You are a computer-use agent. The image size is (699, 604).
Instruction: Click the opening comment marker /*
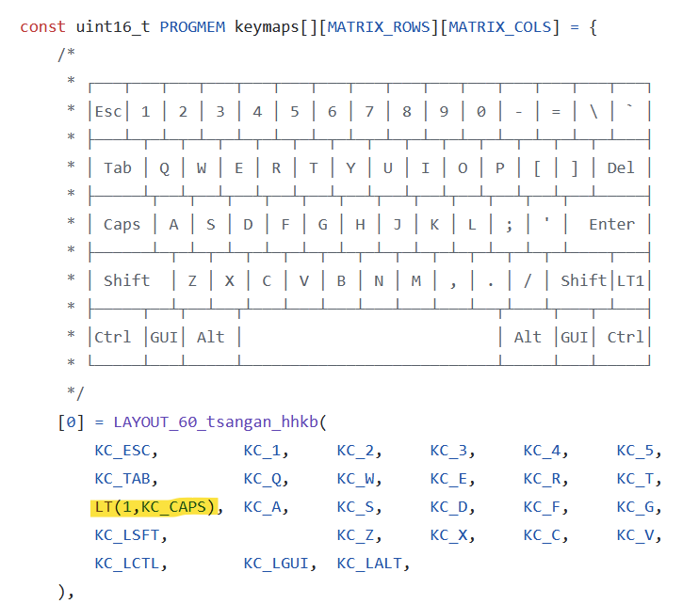pyautogui.click(x=66, y=55)
